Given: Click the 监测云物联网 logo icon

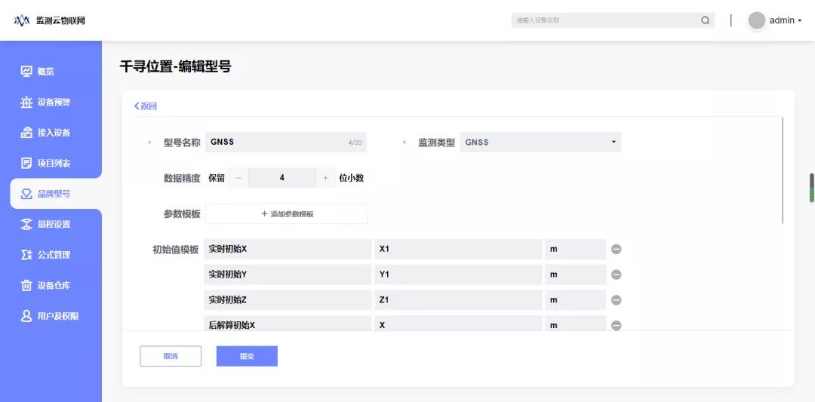Looking at the screenshot, I should coord(21,21).
